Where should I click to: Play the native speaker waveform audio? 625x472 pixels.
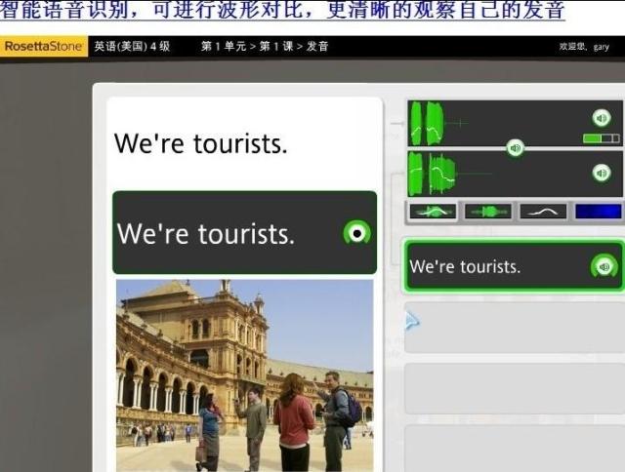[602, 118]
